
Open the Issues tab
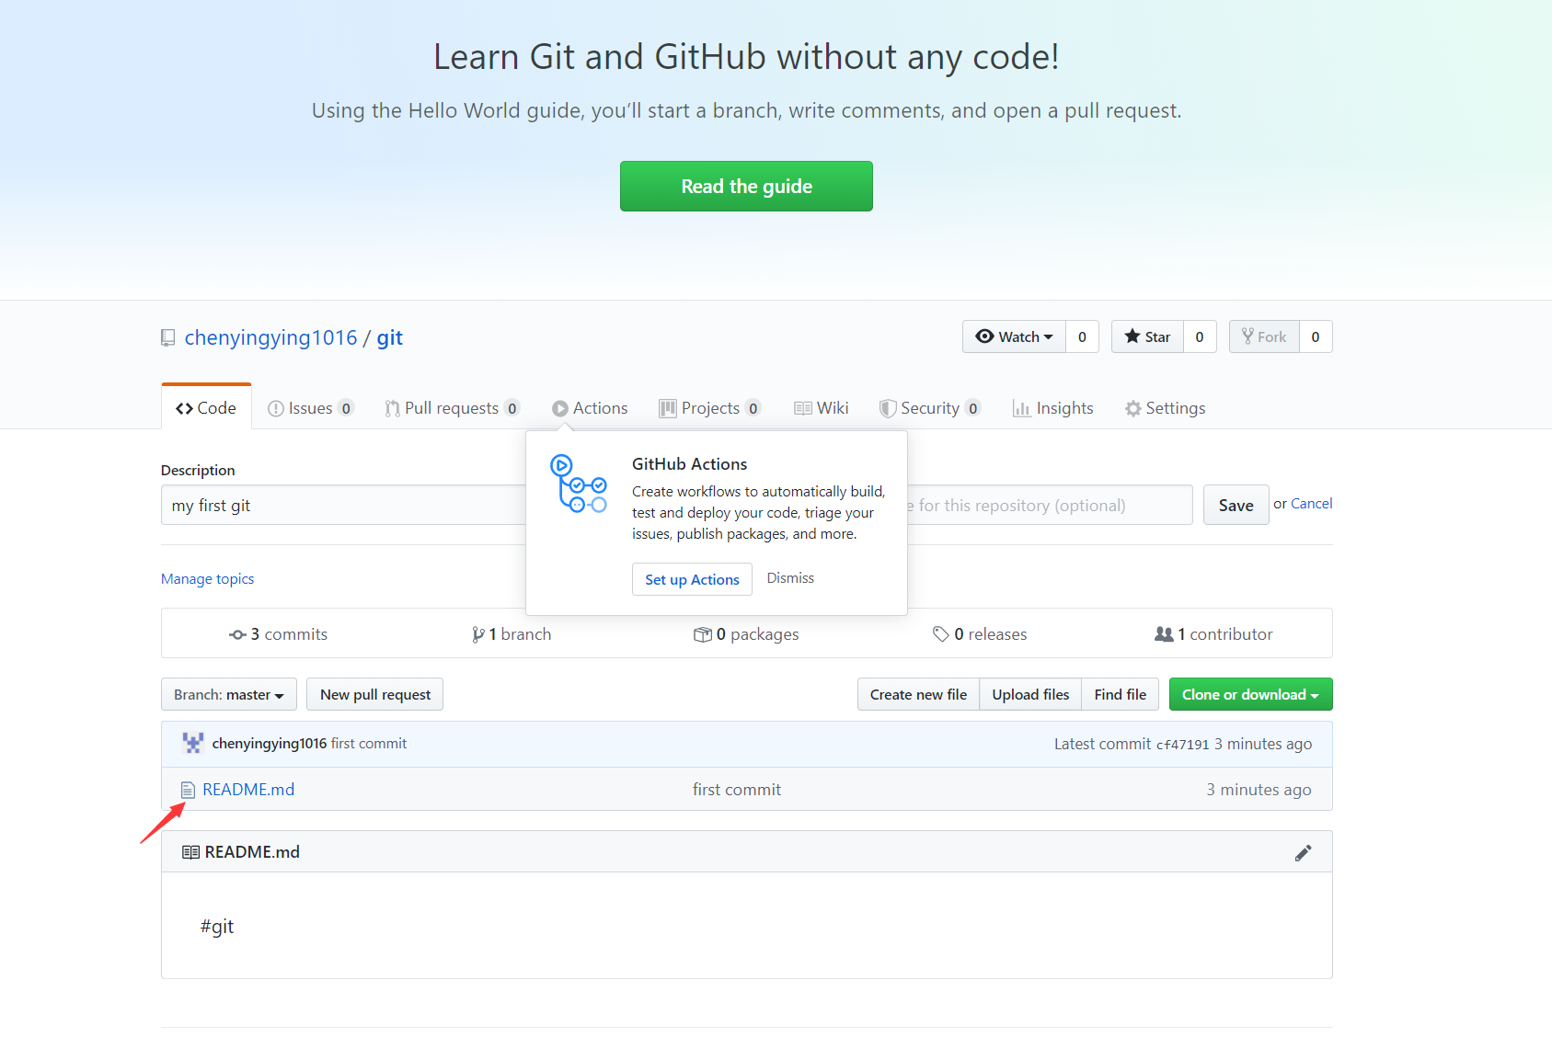point(311,408)
